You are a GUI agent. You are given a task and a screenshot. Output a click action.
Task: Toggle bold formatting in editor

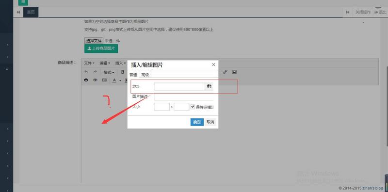123,72
